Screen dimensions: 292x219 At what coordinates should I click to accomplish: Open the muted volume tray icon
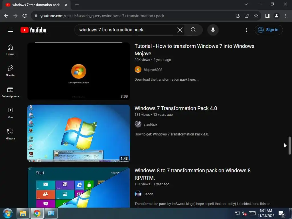pos(244,213)
